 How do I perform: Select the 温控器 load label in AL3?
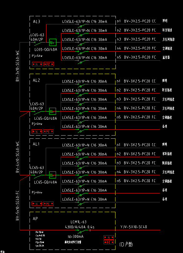[x=166, y=57]
